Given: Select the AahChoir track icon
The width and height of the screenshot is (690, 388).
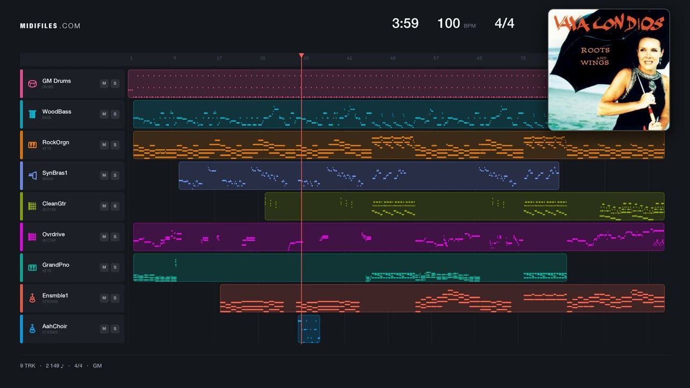Looking at the screenshot, I should [x=32, y=329].
